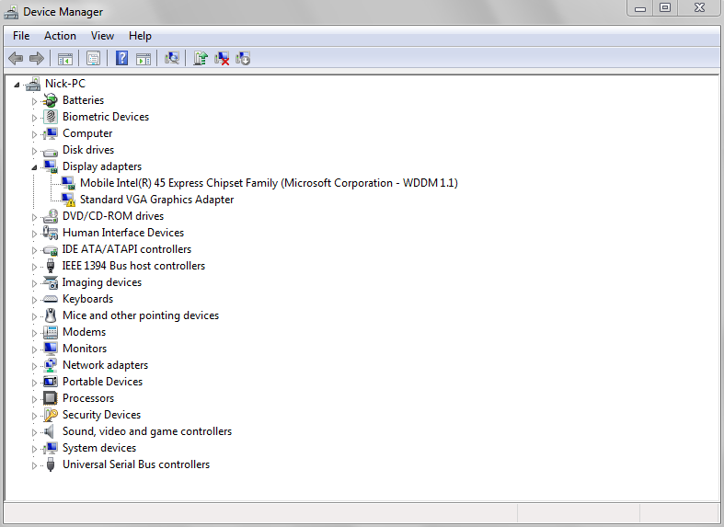
Task: Select the Mice and other pointing devices label
Action: coord(141,315)
